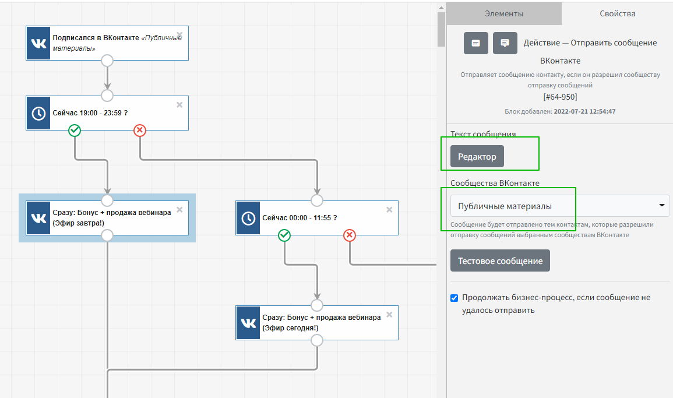Click clock icon on 'Сейчас 19:00 - 23:59' block
673x398 pixels.
[39, 113]
